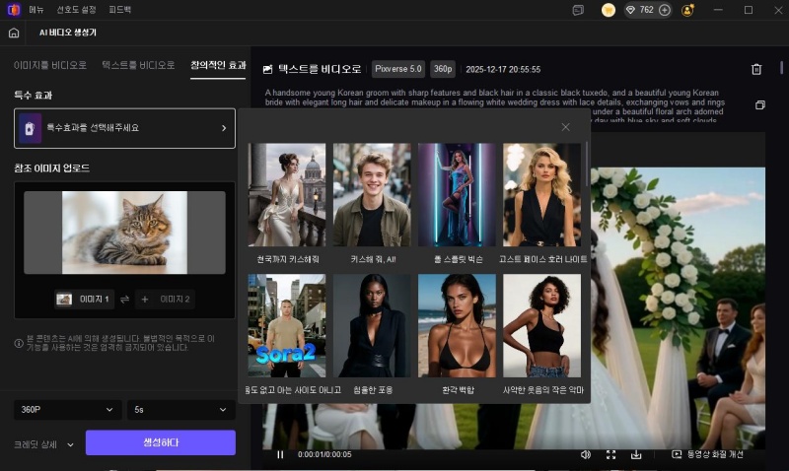Expand the 크레딧 상세 details

pyautogui.click(x=44, y=444)
